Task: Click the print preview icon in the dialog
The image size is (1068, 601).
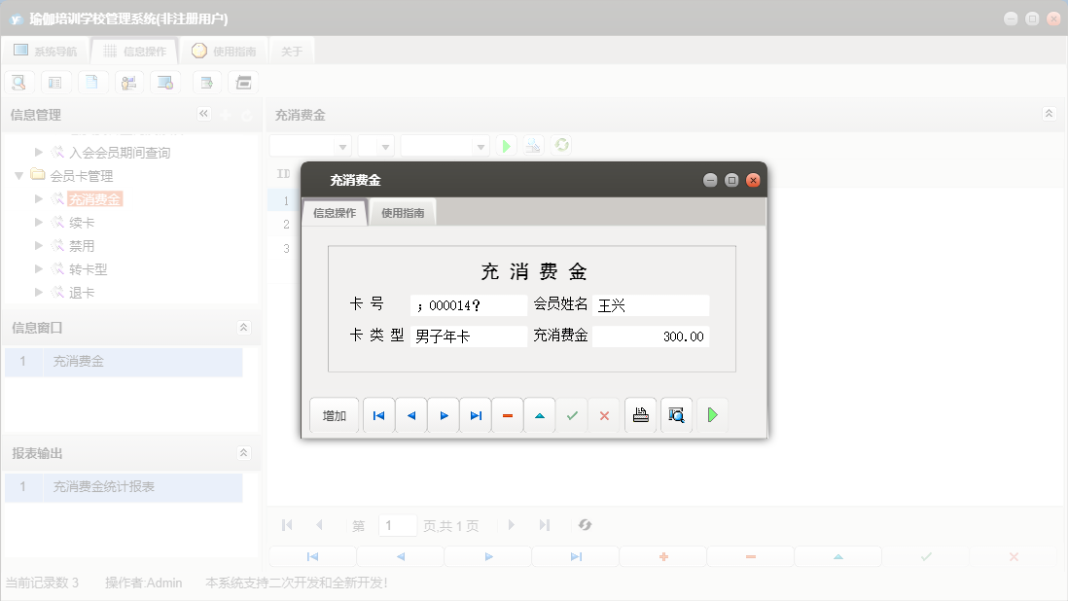Action: click(x=676, y=415)
